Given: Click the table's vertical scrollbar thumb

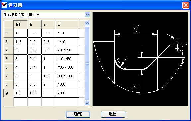Looking at the screenshot, I should 87,63.
